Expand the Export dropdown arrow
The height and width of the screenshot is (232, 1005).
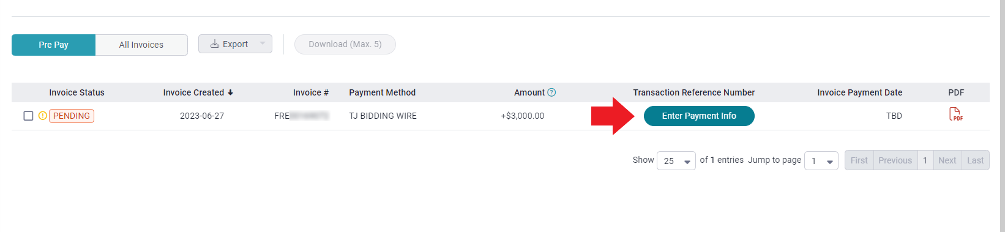263,43
